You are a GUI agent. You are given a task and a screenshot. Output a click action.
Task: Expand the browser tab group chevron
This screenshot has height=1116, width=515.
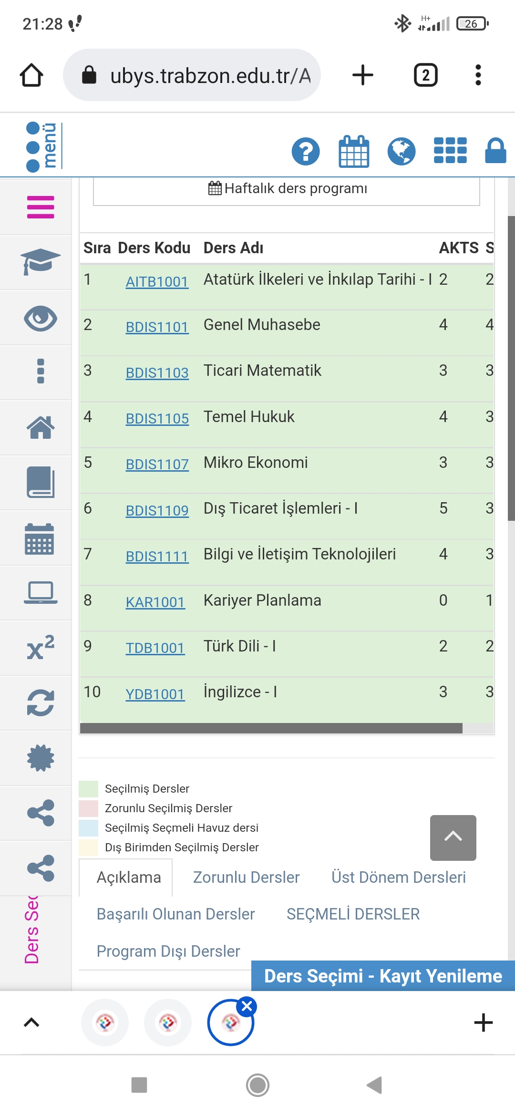31,1022
